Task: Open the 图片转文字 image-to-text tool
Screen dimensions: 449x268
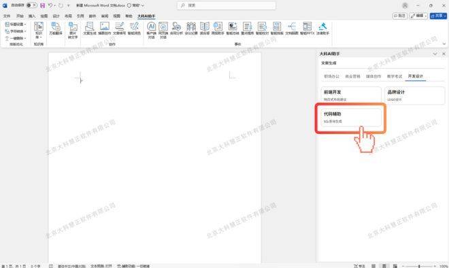Action: click(x=73, y=30)
